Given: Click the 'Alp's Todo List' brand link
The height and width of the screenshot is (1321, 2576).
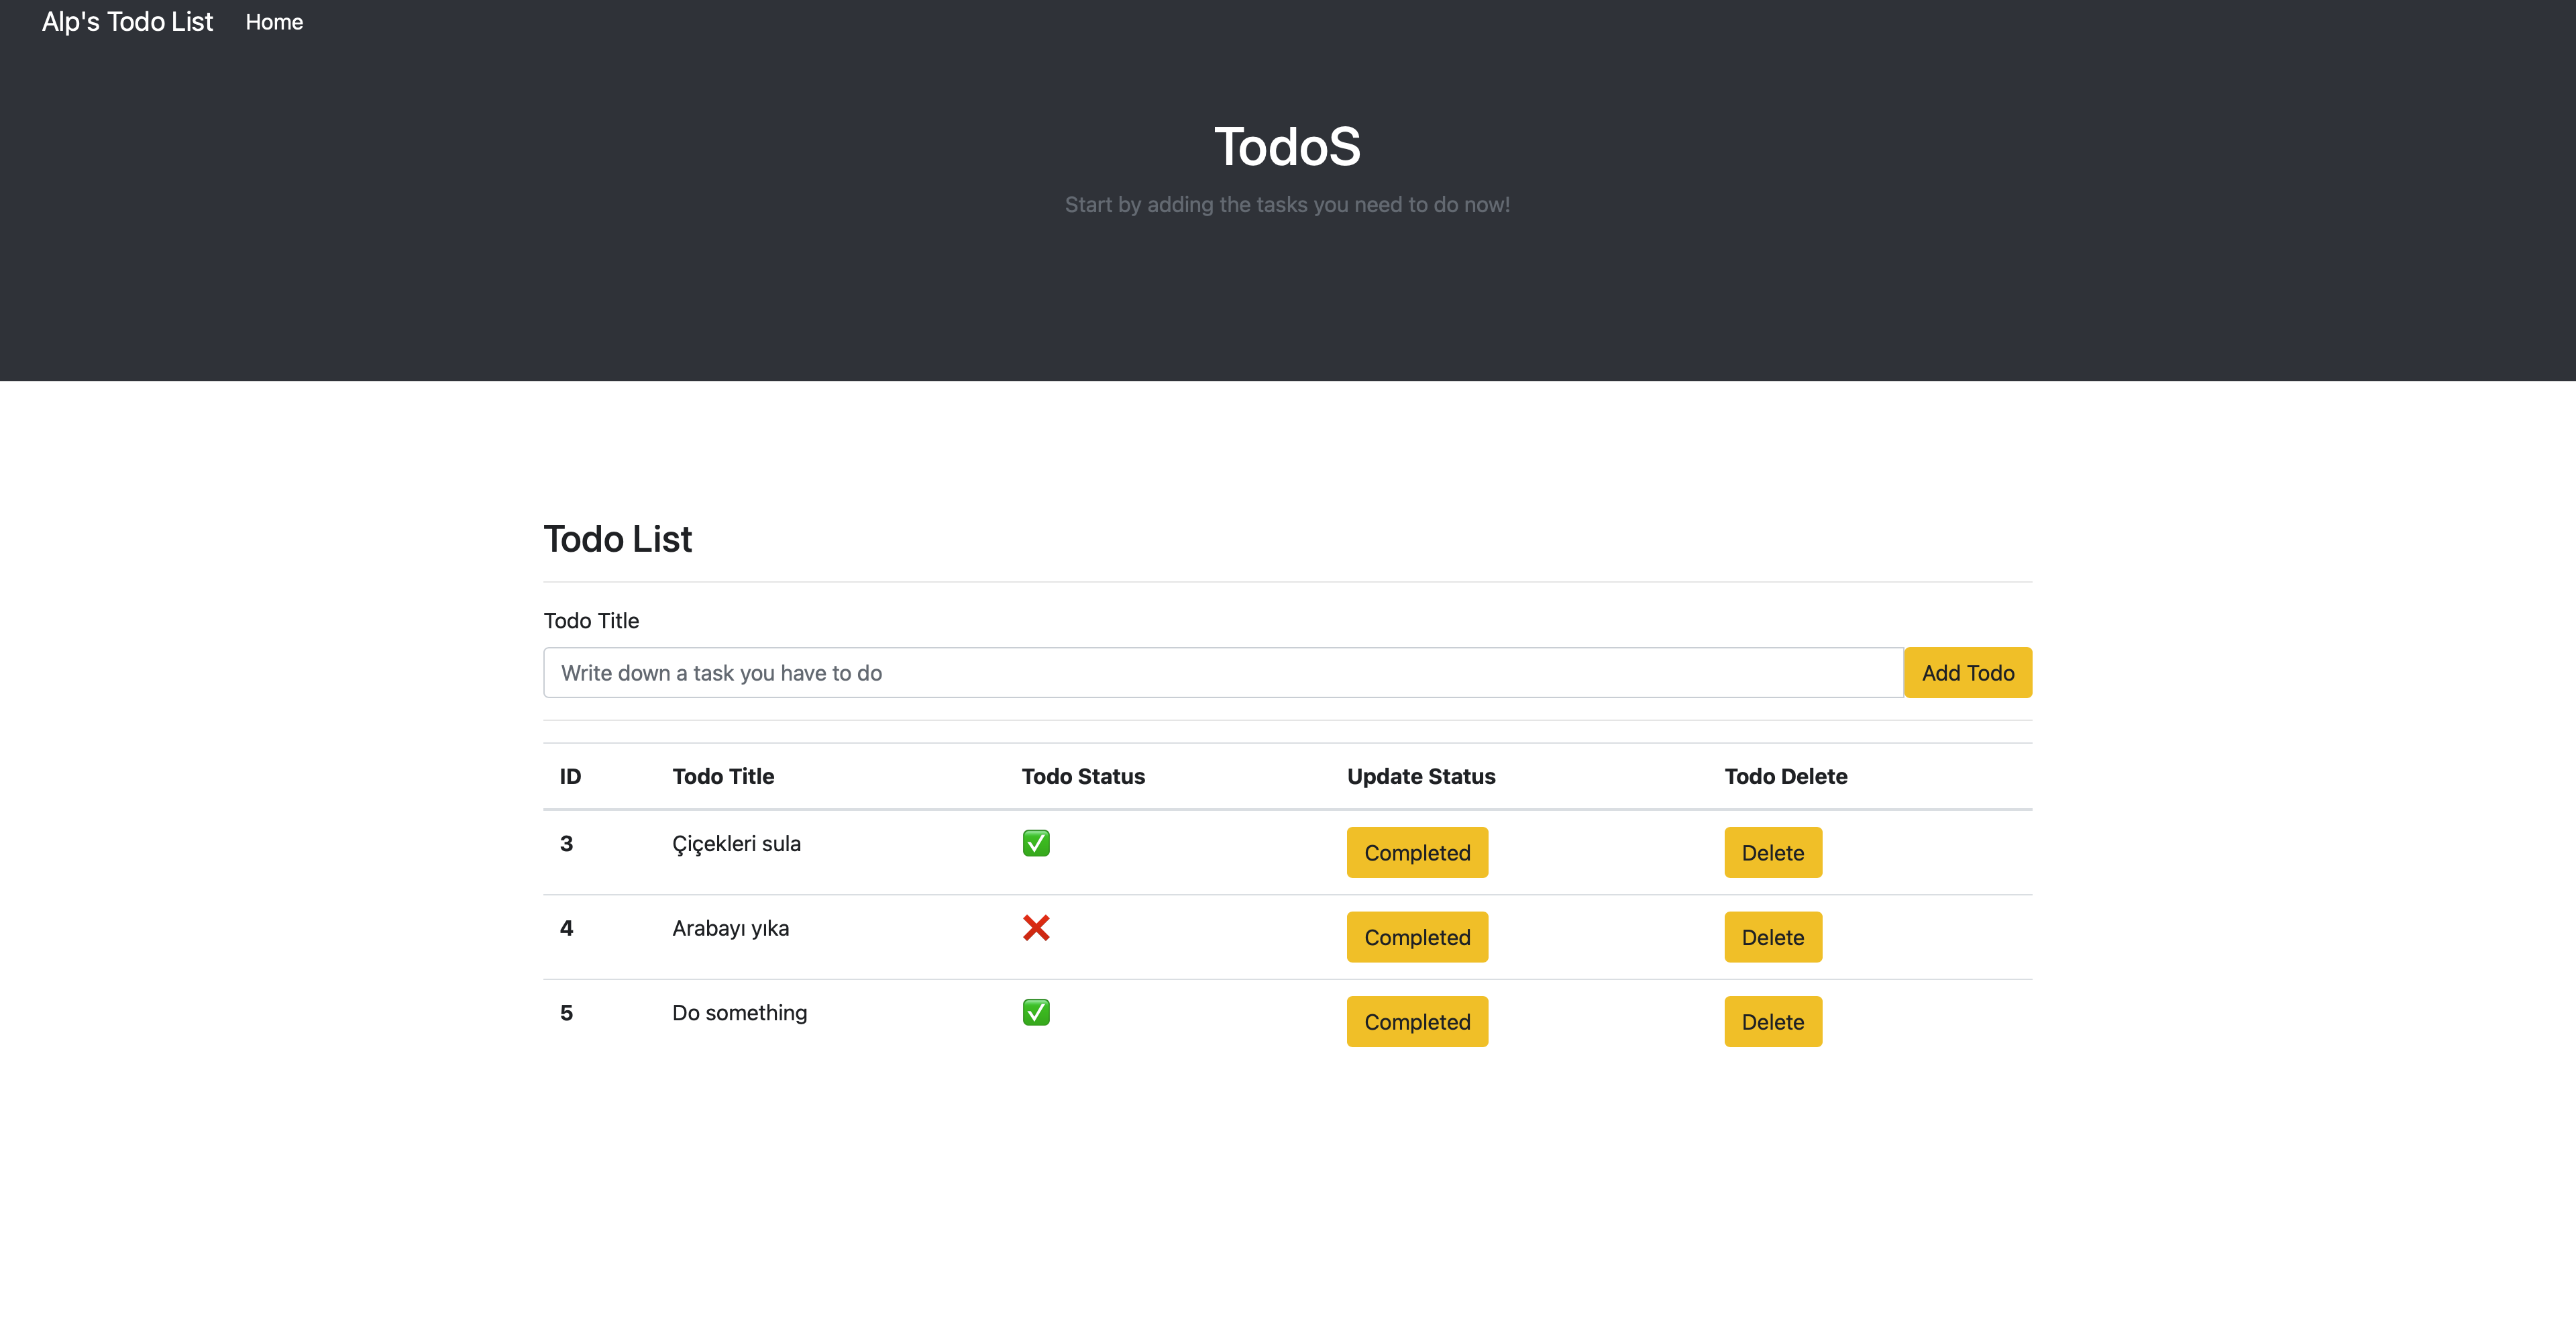Looking at the screenshot, I should pos(127,21).
